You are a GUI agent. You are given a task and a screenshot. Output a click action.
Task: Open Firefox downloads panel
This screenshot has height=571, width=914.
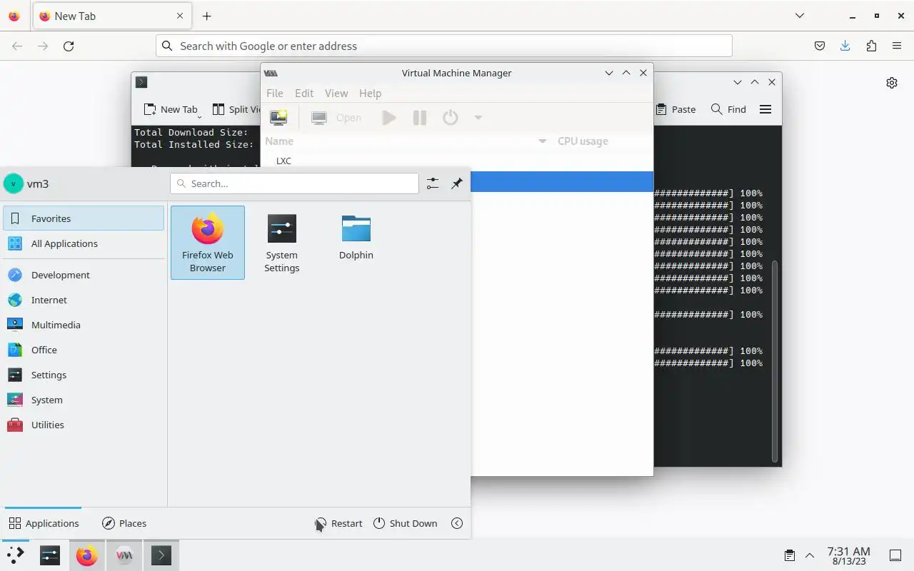pos(845,46)
